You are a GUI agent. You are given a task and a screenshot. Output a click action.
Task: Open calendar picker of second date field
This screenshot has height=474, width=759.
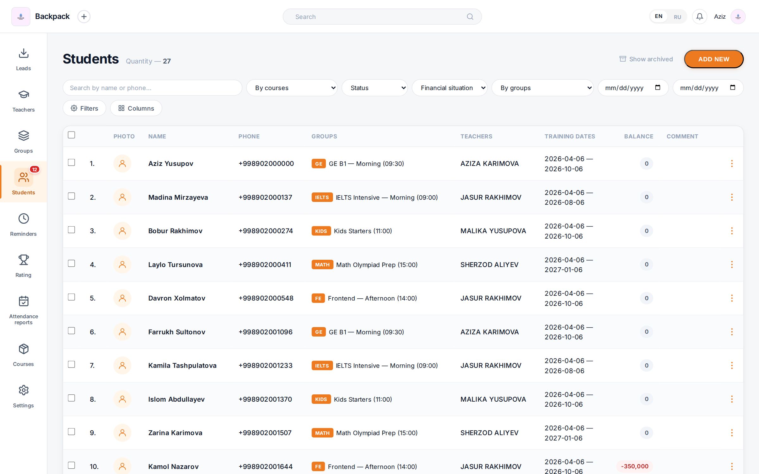pyautogui.click(x=733, y=88)
